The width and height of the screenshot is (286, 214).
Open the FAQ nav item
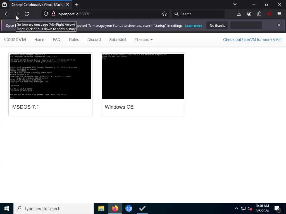(x=56, y=40)
